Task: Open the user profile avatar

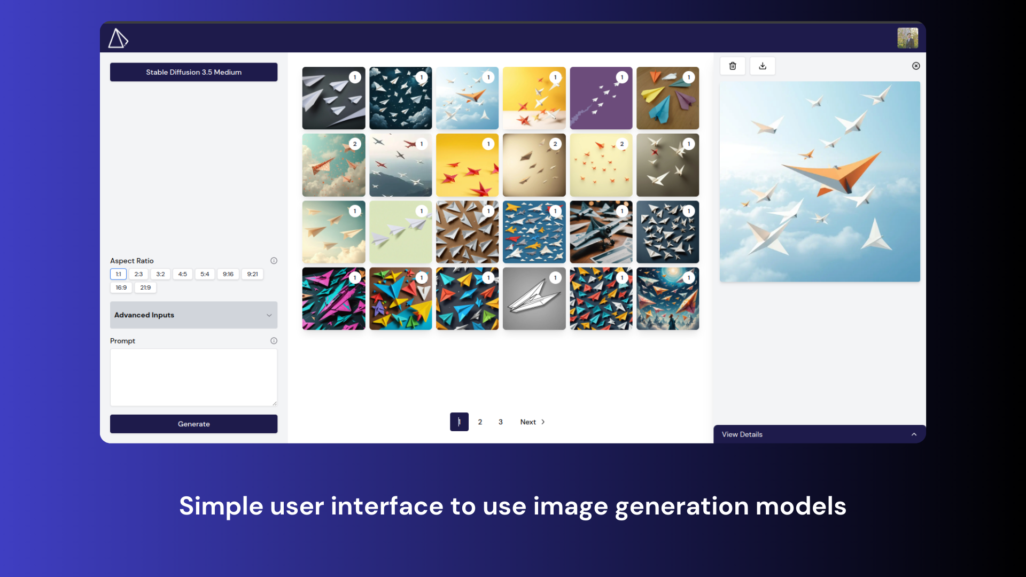Action: click(907, 38)
